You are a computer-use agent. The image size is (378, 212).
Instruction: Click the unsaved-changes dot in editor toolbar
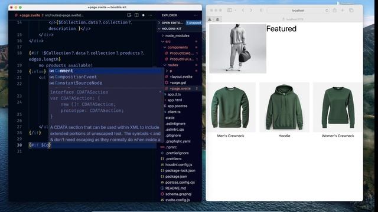pos(143,15)
